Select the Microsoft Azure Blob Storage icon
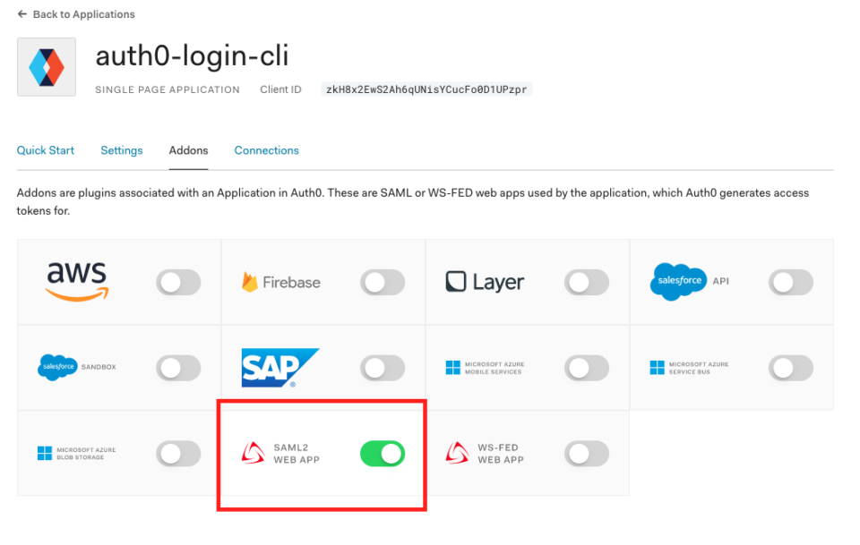 click(43, 454)
